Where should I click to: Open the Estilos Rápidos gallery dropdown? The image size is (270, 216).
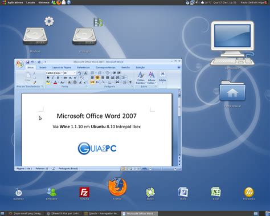coord(141,78)
